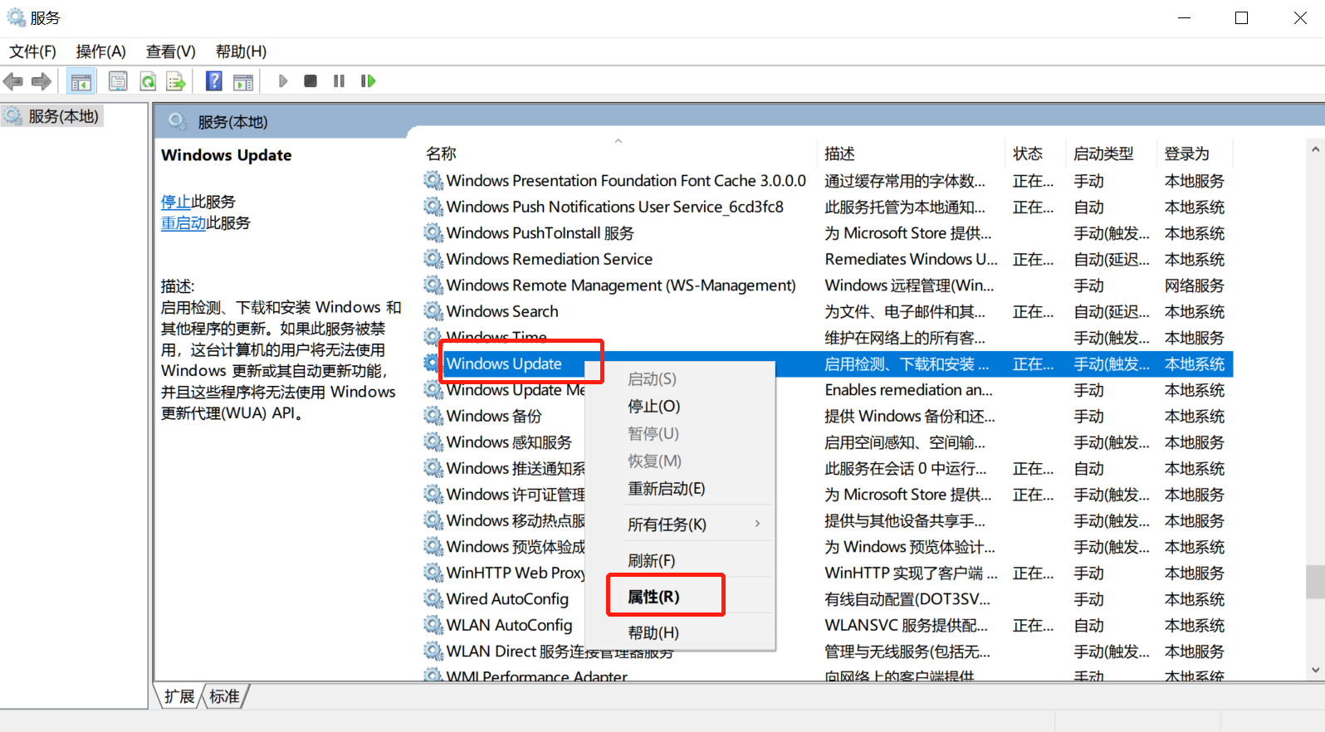Click the vertical scrollbar thumb
The image size is (1325, 732).
[x=1315, y=582]
